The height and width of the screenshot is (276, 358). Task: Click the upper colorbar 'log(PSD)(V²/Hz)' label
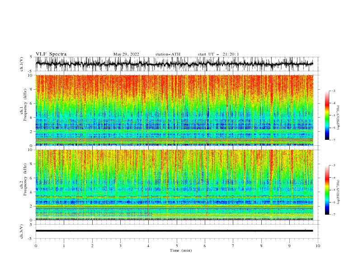point(339,118)
